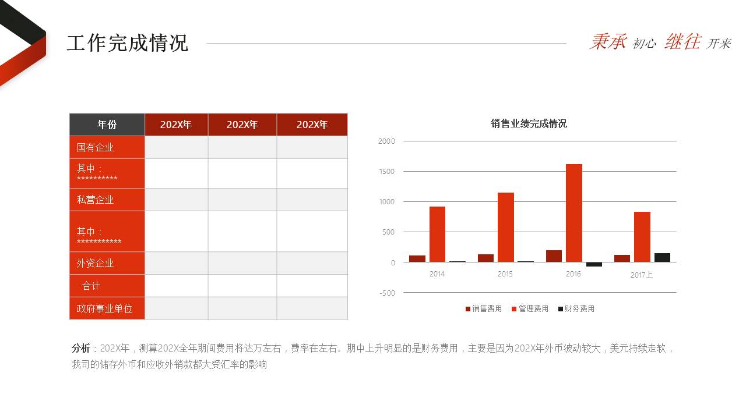Click the 销售费用 legend color swatch
Image resolution: width=746 pixels, height=419 pixels.
click(x=468, y=309)
